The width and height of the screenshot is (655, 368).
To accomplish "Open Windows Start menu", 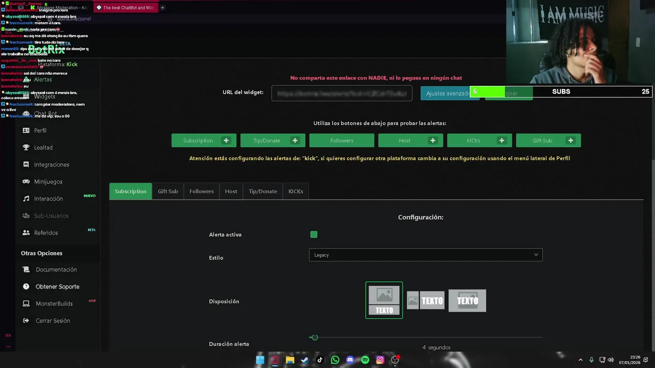I will click(260, 360).
